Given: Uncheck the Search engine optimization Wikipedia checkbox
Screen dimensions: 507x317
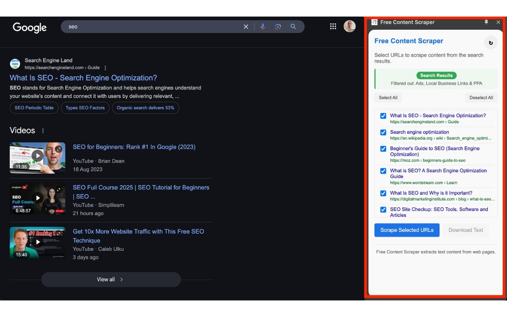Looking at the screenshot, I should 383,132.
